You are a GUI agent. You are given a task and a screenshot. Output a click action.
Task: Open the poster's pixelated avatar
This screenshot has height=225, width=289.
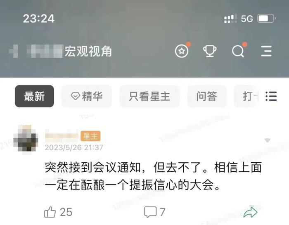(x=26, y=139)
